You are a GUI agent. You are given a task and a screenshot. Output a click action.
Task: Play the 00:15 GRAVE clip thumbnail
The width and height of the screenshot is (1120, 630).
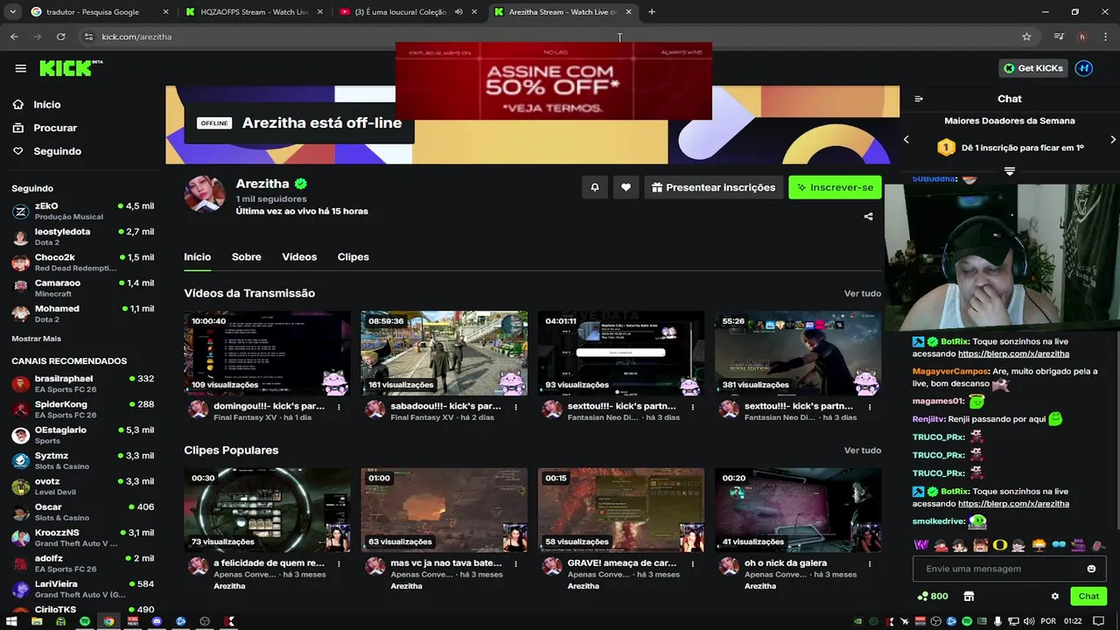[621, 510]
